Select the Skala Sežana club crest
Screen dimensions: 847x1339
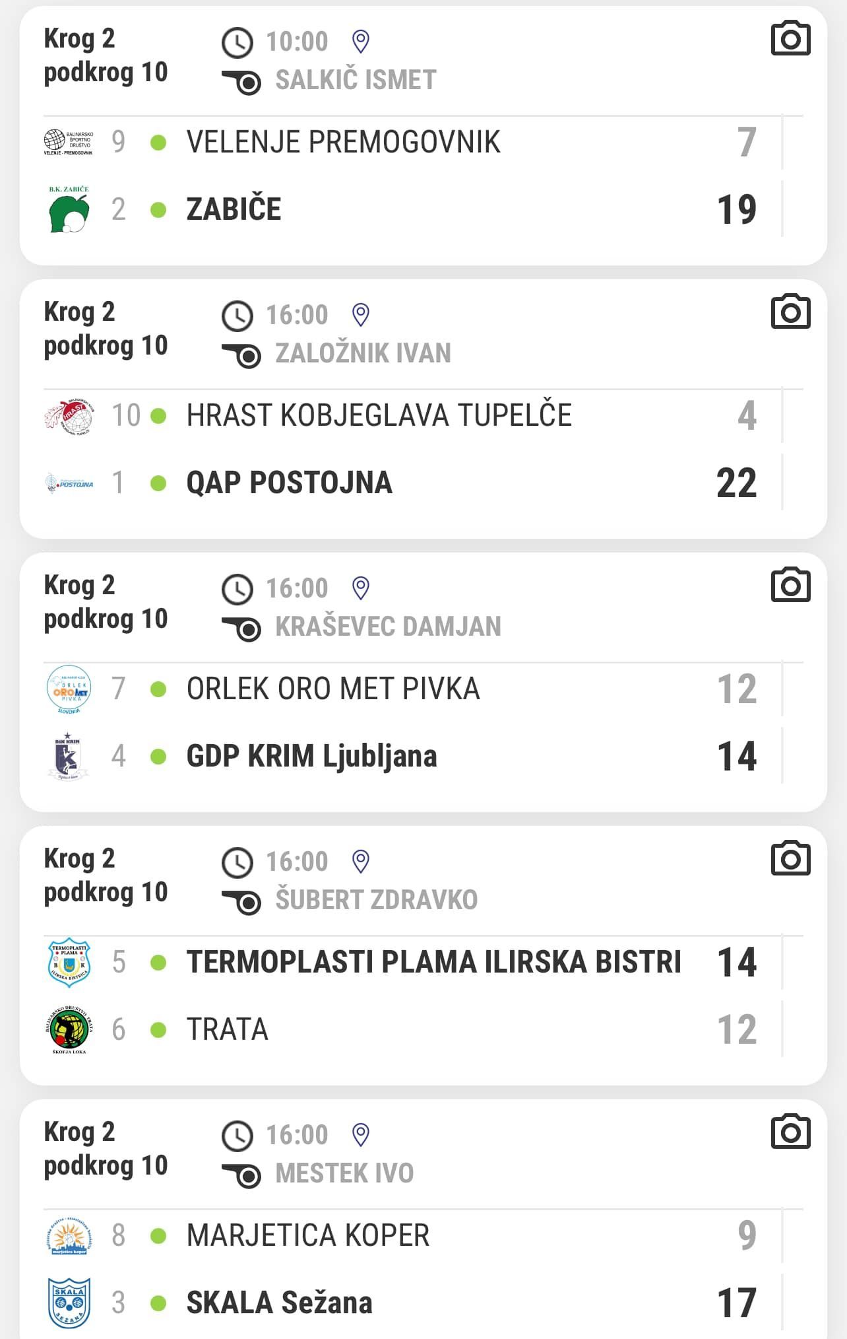[69, 1303]
